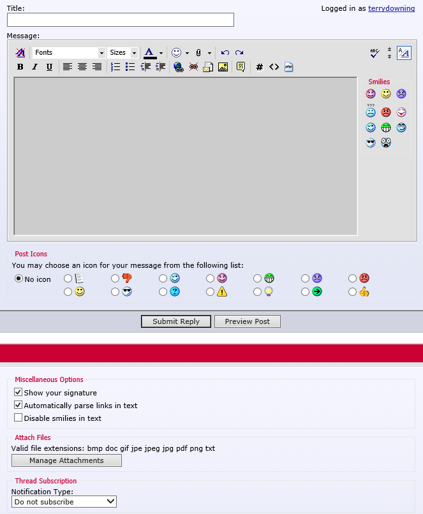
Task: Click Manage Attachments button
Action: [x=66, y=460]
